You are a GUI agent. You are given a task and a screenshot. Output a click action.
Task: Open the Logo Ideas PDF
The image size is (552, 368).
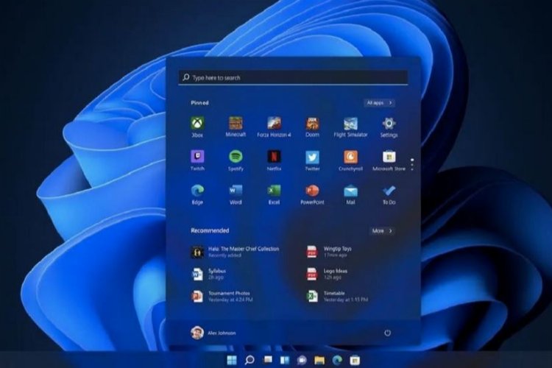tap(327, 274)
